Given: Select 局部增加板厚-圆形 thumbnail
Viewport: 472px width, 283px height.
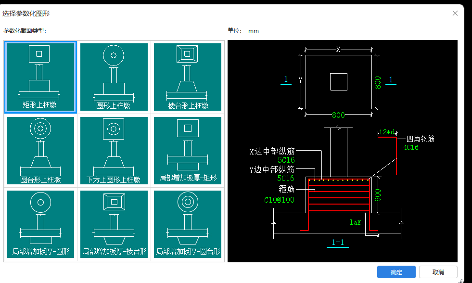Looking at the screenshot, I should point(40,224).
